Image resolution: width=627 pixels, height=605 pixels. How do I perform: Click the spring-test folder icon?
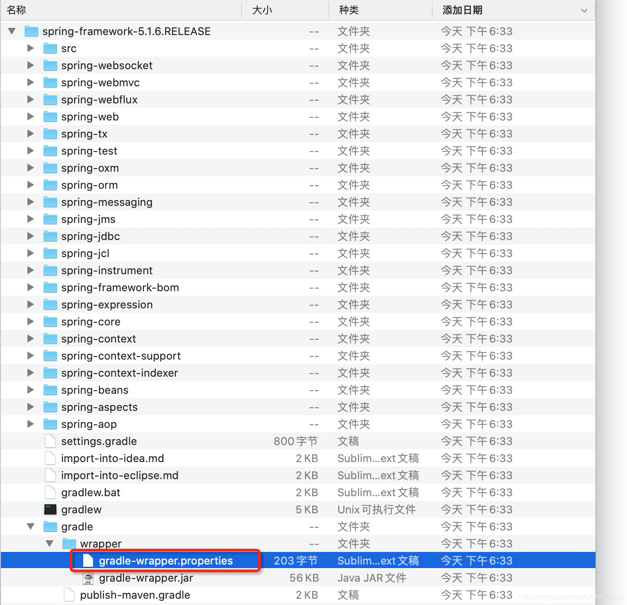point(50,151)
